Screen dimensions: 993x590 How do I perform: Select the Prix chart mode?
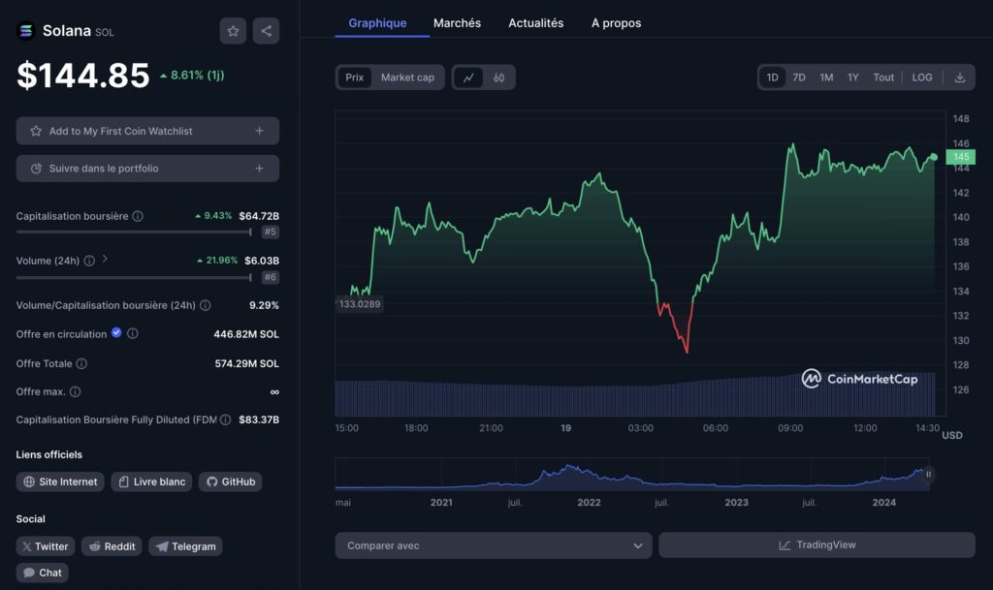(355, 78)
